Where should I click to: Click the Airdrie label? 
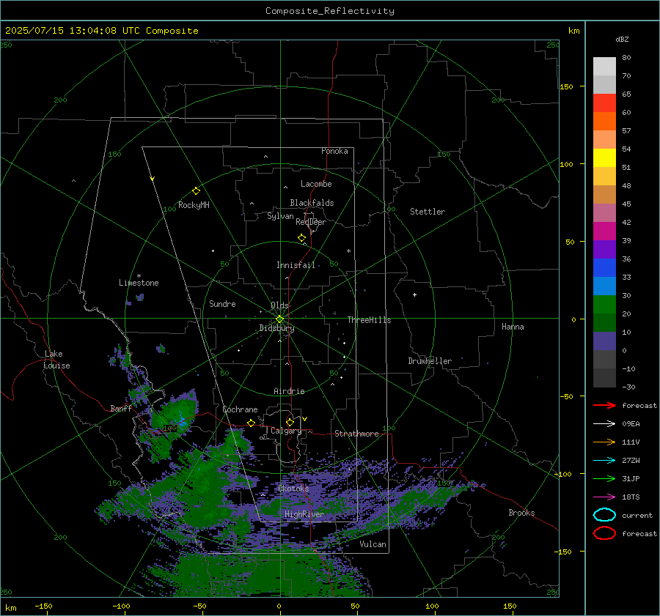click(289, 391)
